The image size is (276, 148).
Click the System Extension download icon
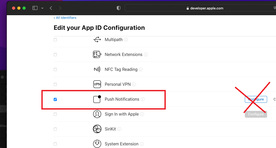point(97,144)
